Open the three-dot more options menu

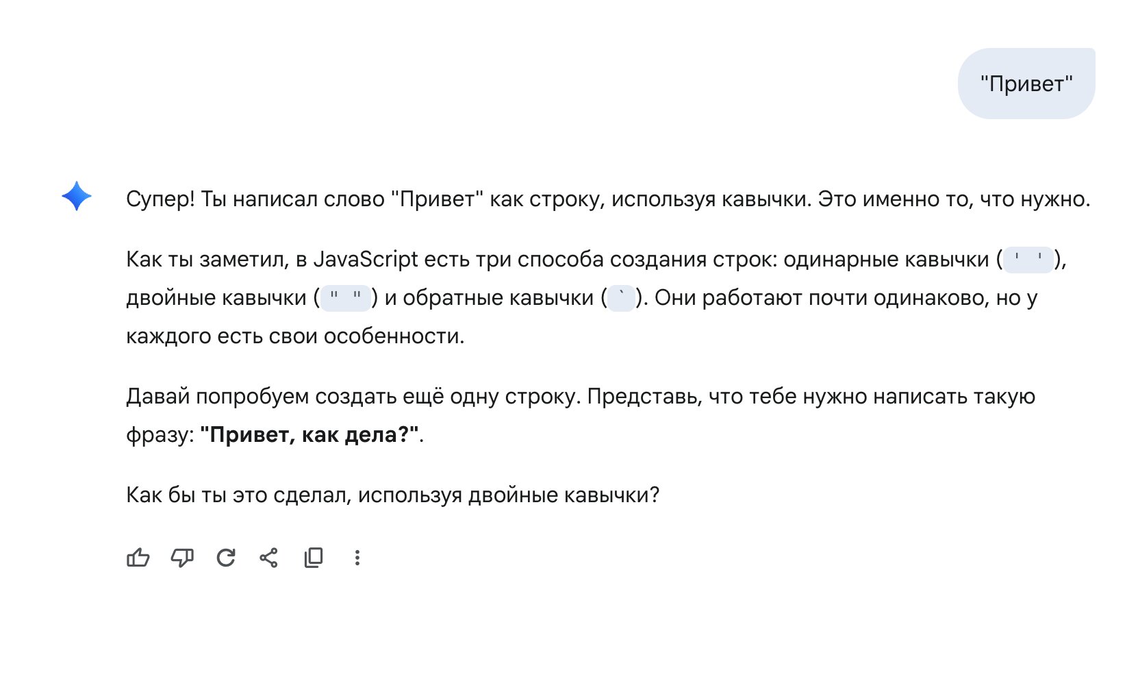pyautogui.click(x=357, y=558)
